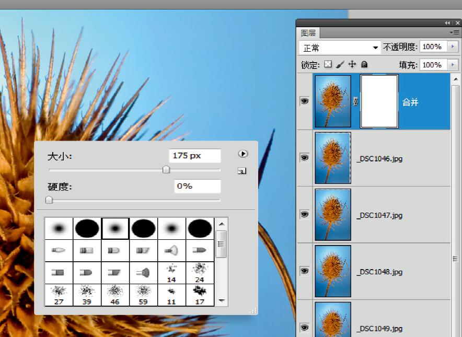Viewport: 462px width, 337px height.
Task: Choose the spatter brush labeled 24
Action: pos(200,273)
